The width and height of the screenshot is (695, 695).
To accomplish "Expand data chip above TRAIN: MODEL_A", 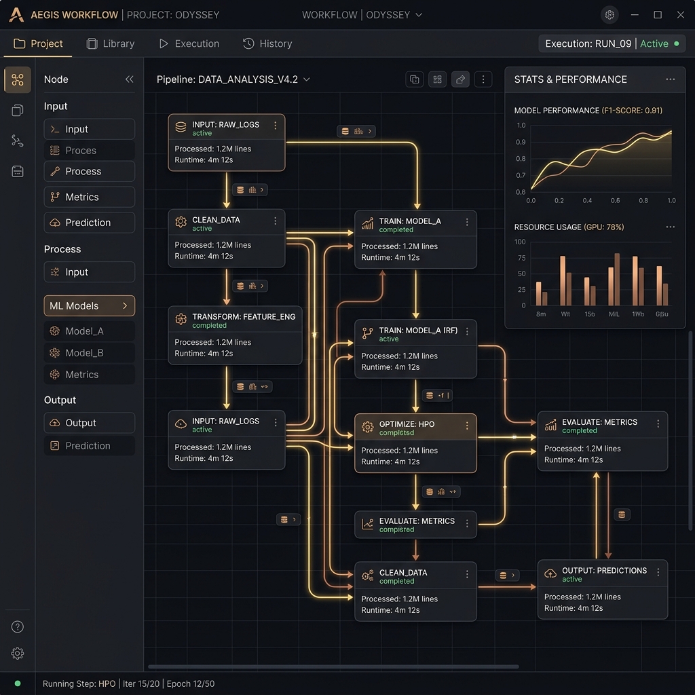I will [356, 131].
